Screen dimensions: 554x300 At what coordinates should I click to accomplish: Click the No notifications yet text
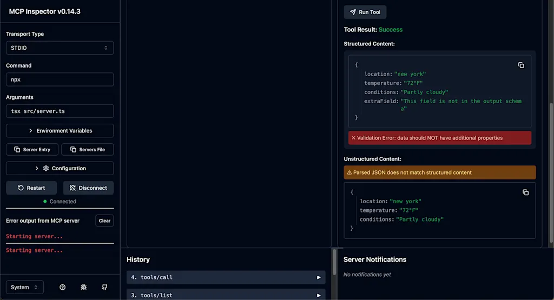367,275
